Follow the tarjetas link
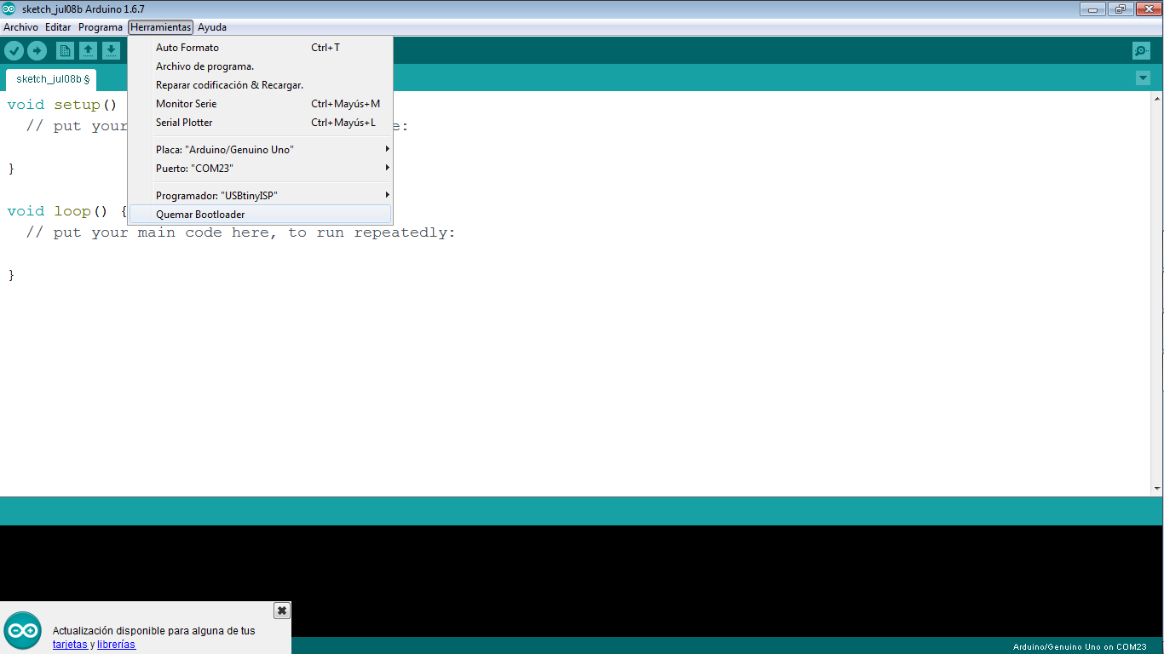1164x654 pixels. click(70, 645)
